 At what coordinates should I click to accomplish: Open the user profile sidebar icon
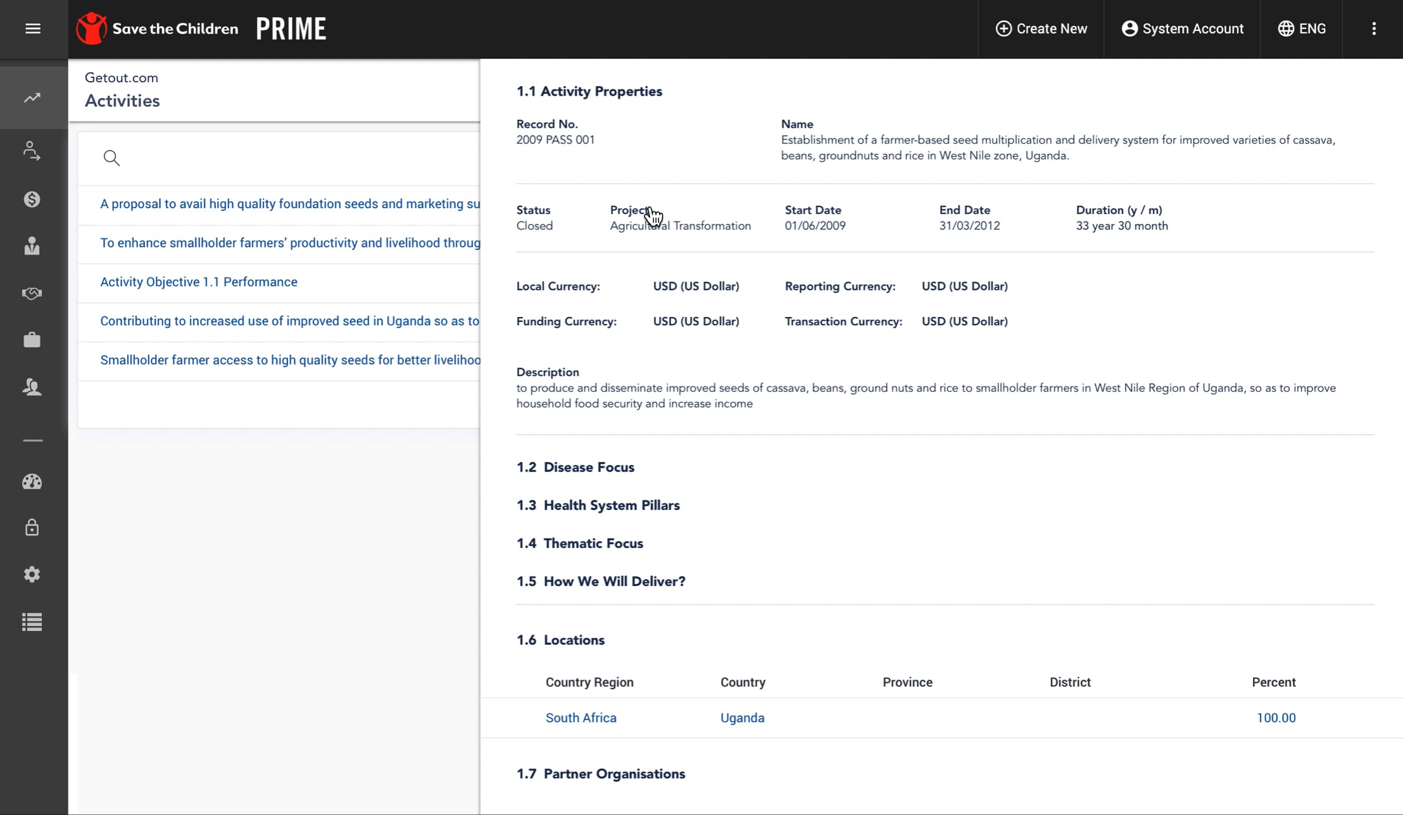[x=32, y=387]
